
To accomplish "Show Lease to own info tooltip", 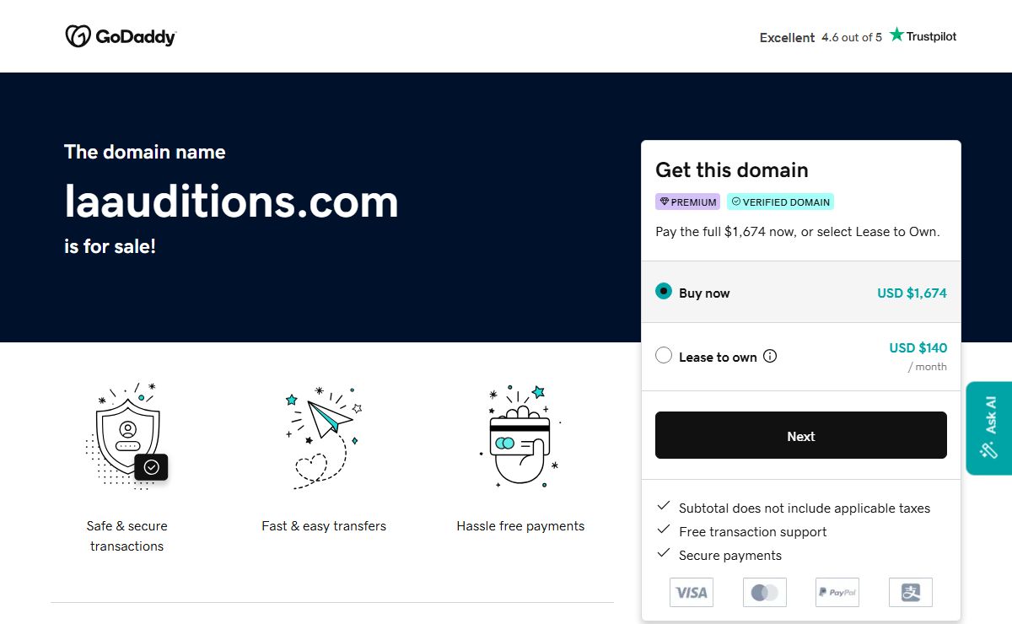I will pyautogui.click(x=770, y=356).
